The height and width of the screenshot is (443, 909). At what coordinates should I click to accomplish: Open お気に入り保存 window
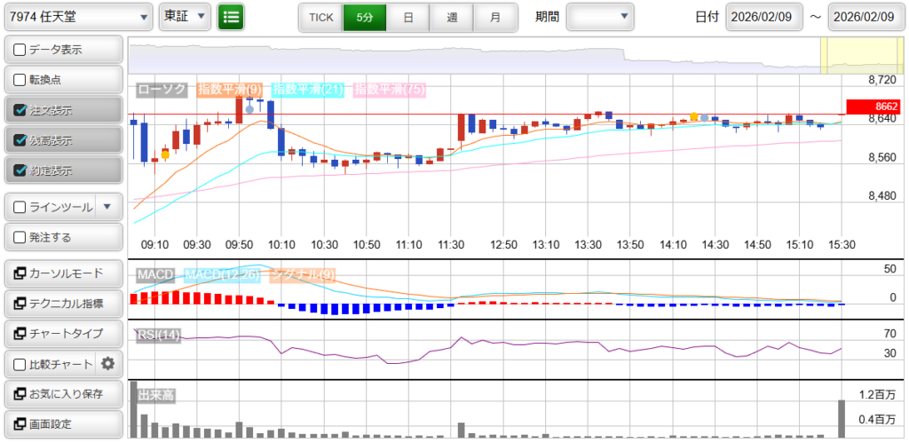pos(62,393)
